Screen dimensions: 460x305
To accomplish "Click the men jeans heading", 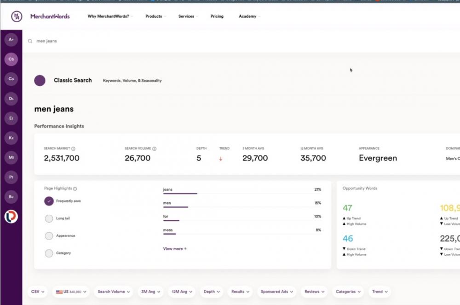I will (x=54, y=109).
